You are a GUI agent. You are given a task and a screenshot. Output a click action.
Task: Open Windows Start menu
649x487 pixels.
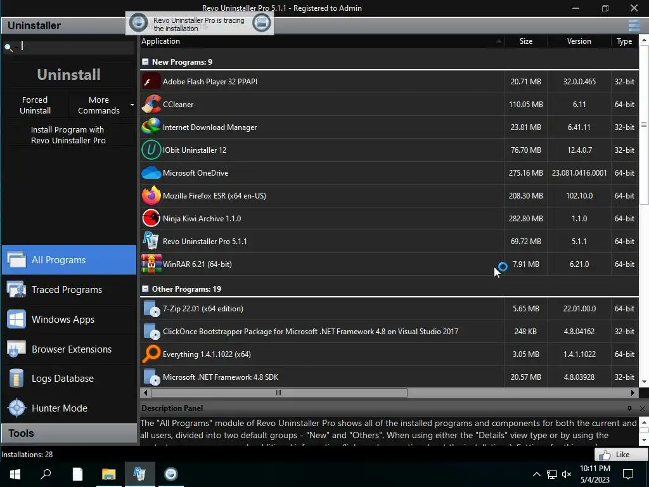tap(15, 474)
